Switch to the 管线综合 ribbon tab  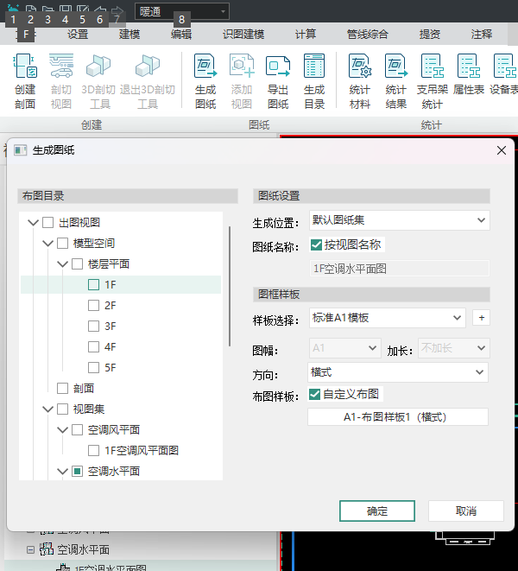368,35
